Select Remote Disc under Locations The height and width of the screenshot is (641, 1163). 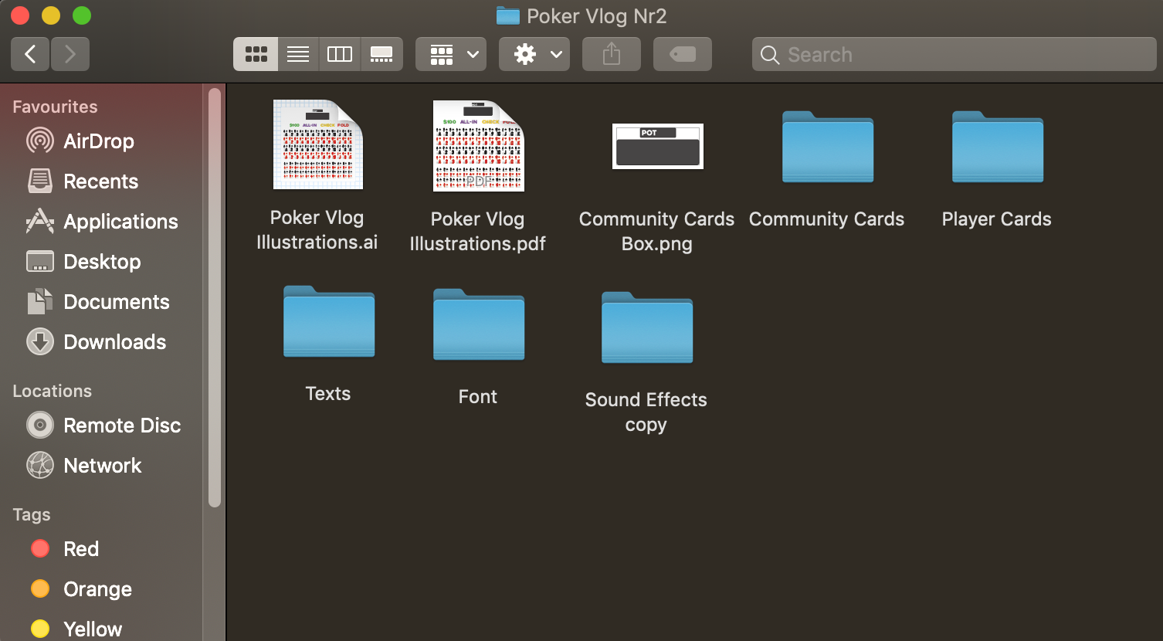[121, 426]
